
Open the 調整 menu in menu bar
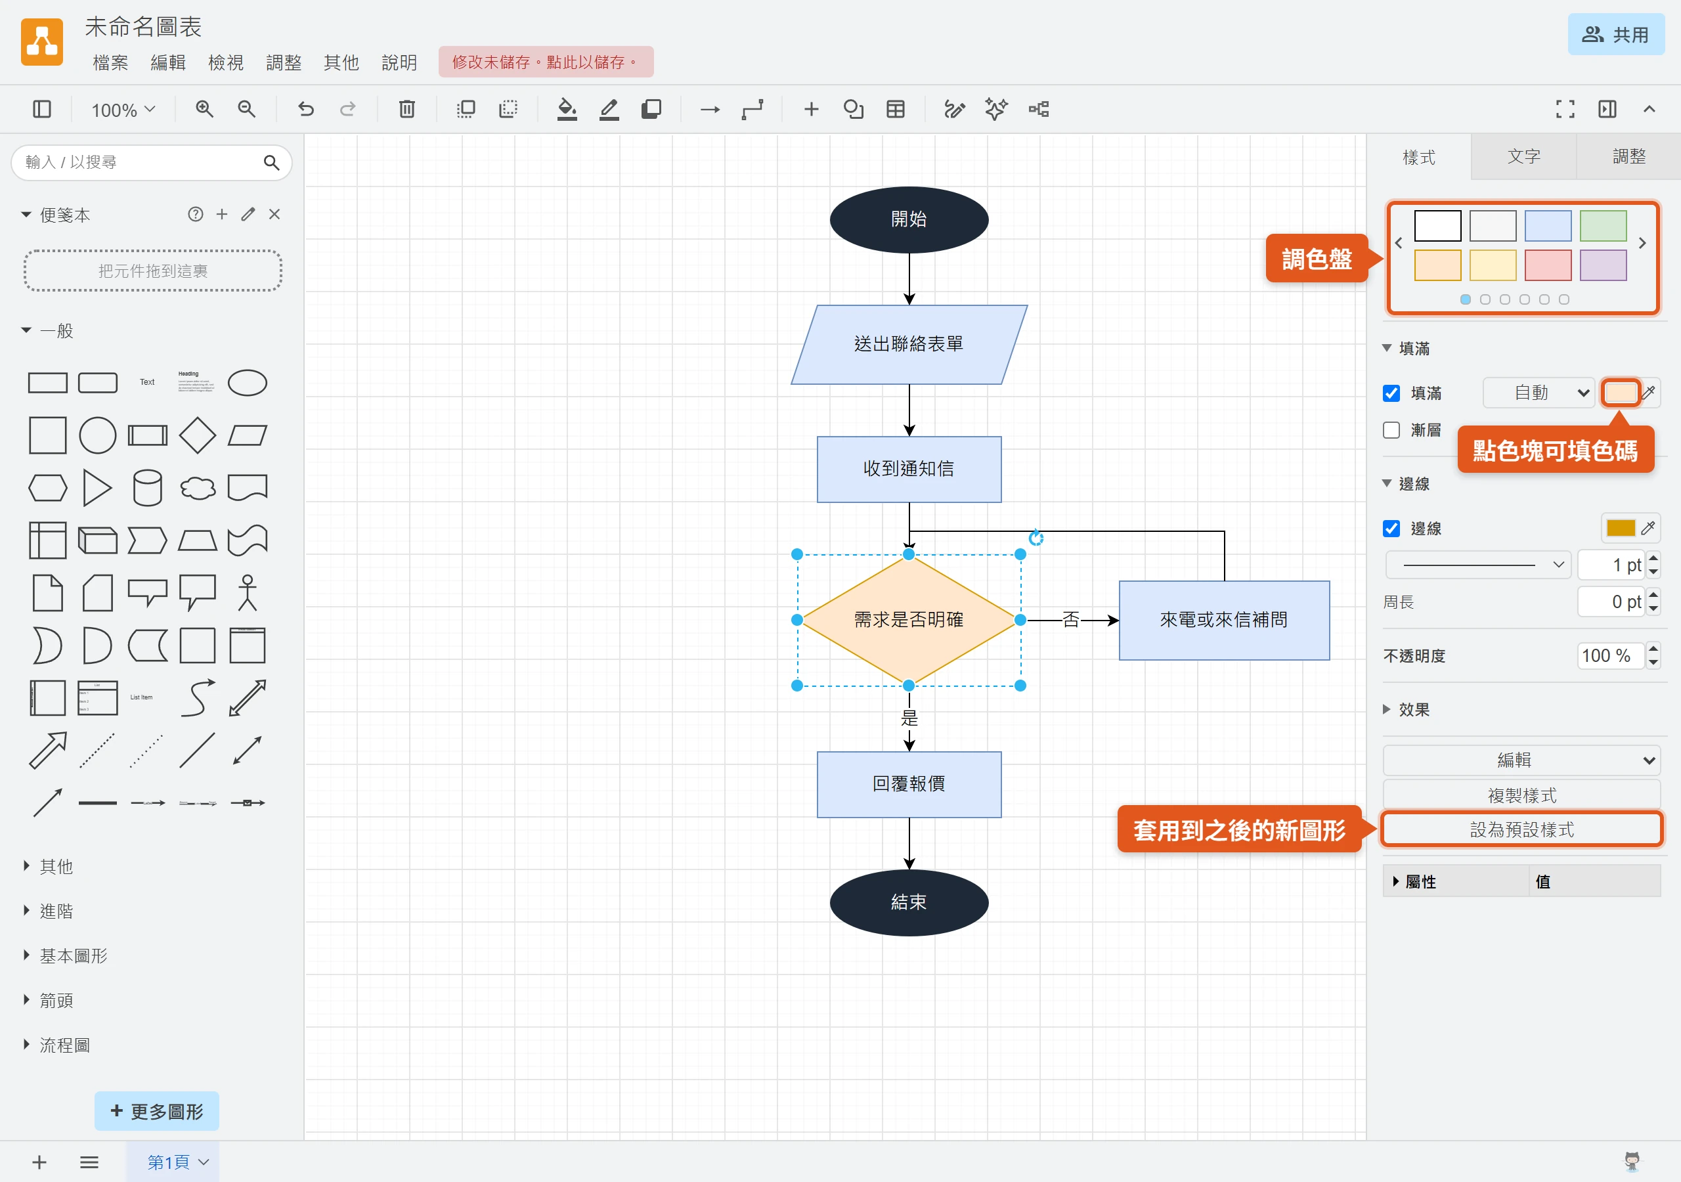coord(283,63)
